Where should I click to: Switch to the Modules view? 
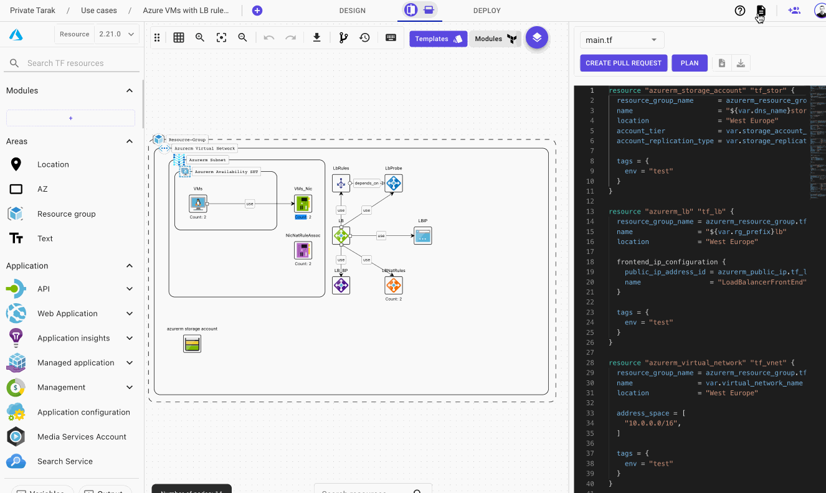[x=495, y=38]
